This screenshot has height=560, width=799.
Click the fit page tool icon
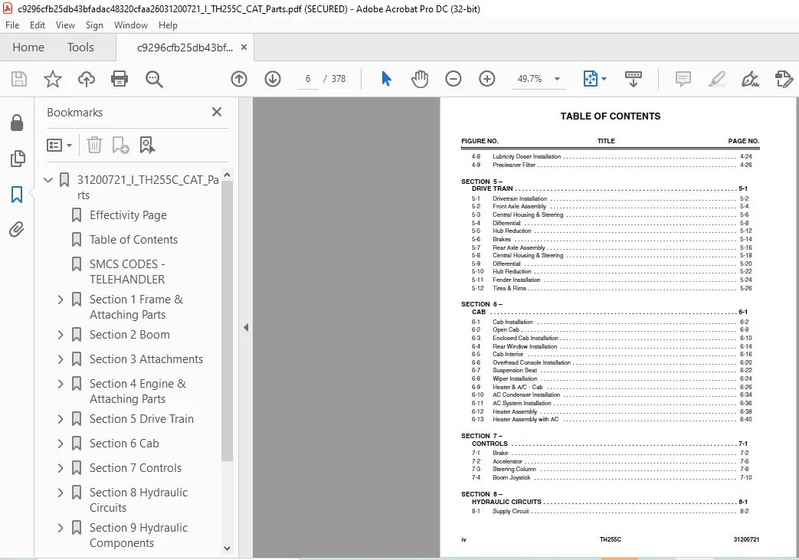coord(590,79)
